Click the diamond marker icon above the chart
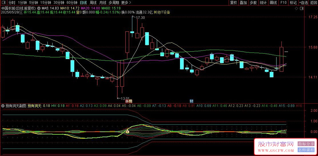This screenshot has height=156, width=318. coord(296,9)
